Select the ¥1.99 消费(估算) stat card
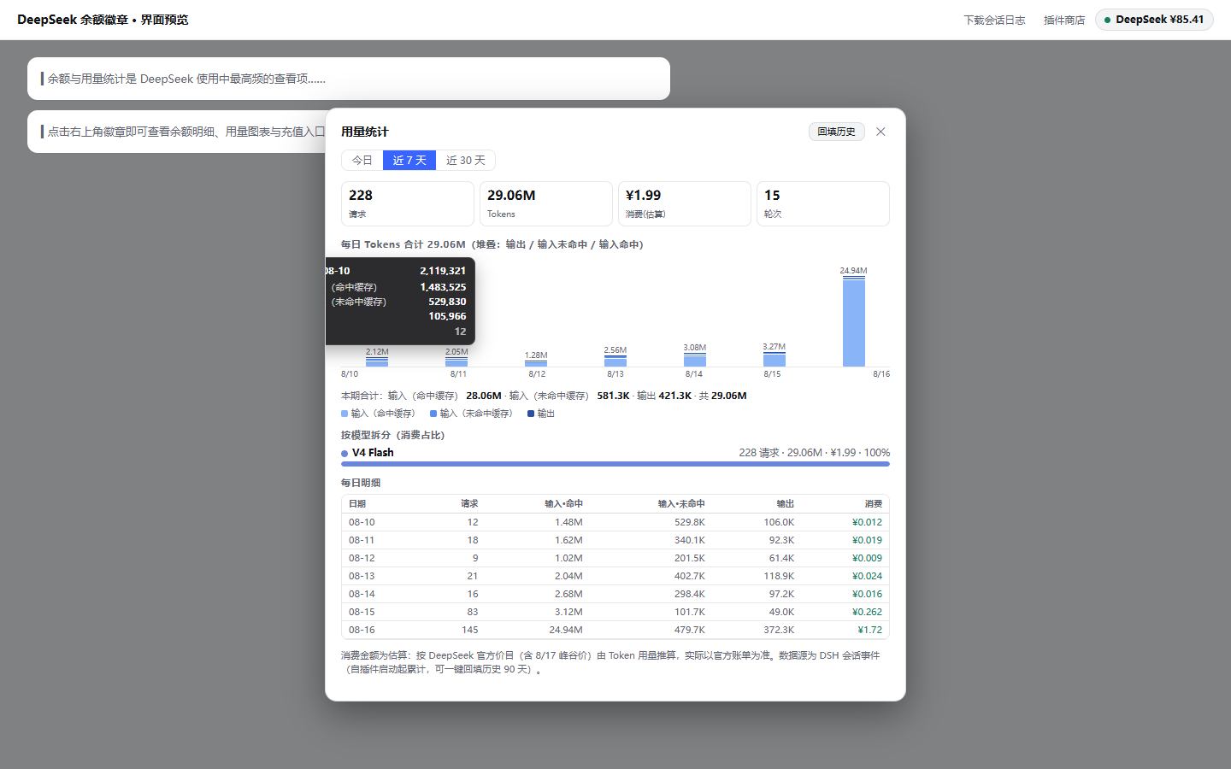 coord(685,203)
